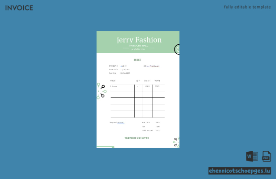Click the 'Payment method' text in document
This screenshot has width=276, height=179.
click(x=117, y=123)
